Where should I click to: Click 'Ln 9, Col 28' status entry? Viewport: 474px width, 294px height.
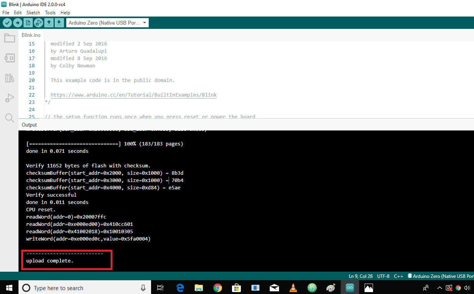(x=361, y=276)
